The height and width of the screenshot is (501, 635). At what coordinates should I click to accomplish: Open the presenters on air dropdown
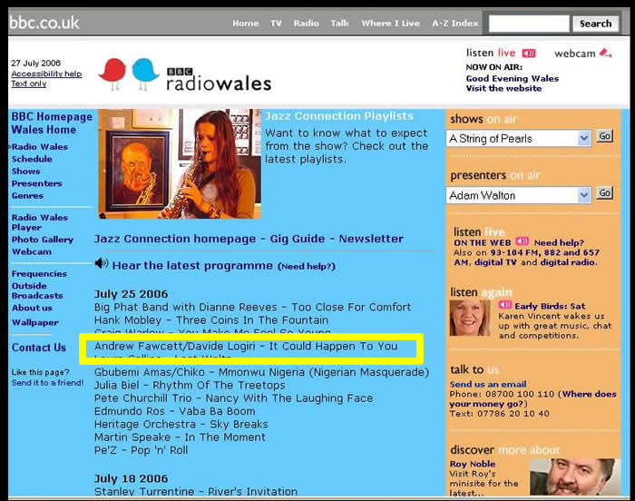pyautogui.click(x=518, y=195)
